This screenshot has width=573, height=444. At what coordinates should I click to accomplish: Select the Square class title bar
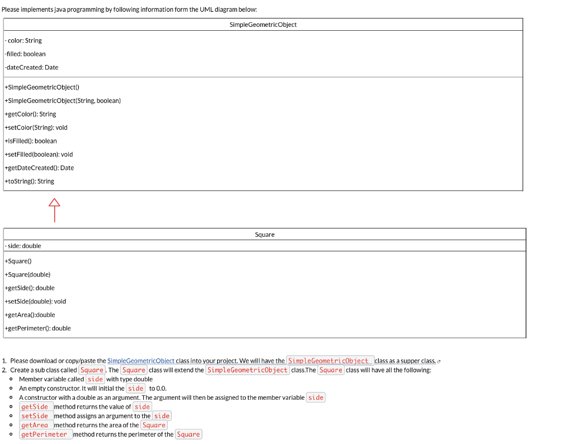265,234
